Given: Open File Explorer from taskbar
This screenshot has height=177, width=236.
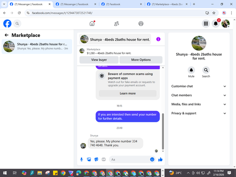Looking at the screenshot, I should (x=40, y=173).
